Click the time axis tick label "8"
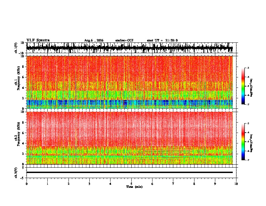The image size is (266, 206). (194, 184)
